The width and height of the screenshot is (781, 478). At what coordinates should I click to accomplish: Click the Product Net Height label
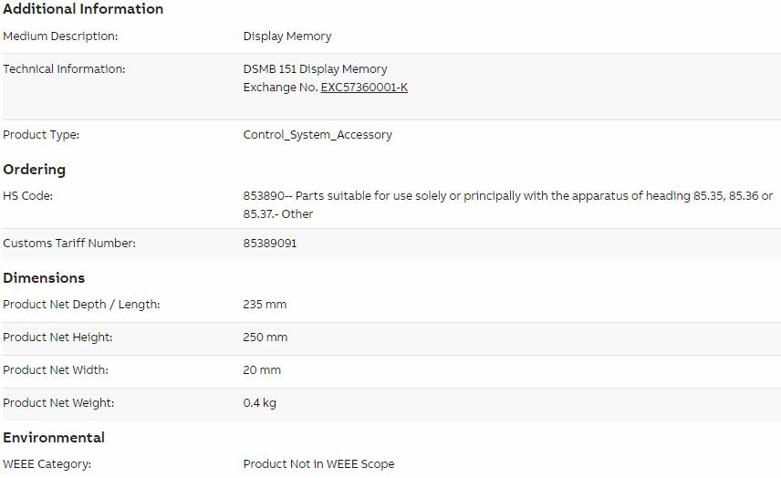(57, 338)
